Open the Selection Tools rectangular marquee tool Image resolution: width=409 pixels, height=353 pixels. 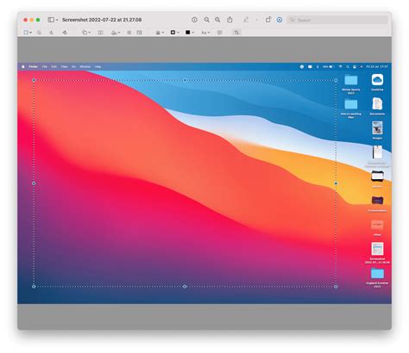point(26,33)
